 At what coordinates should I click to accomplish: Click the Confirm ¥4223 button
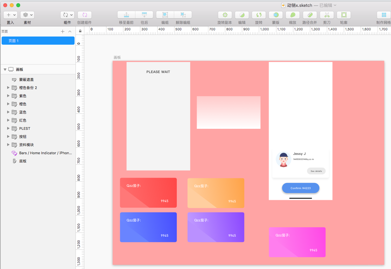point(300,188)
